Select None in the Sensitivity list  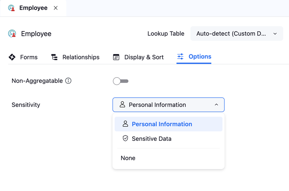[x=128, y=158]
